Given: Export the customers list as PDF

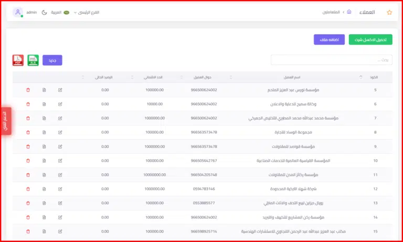Looking at the screenshot, I should (18, 60).
